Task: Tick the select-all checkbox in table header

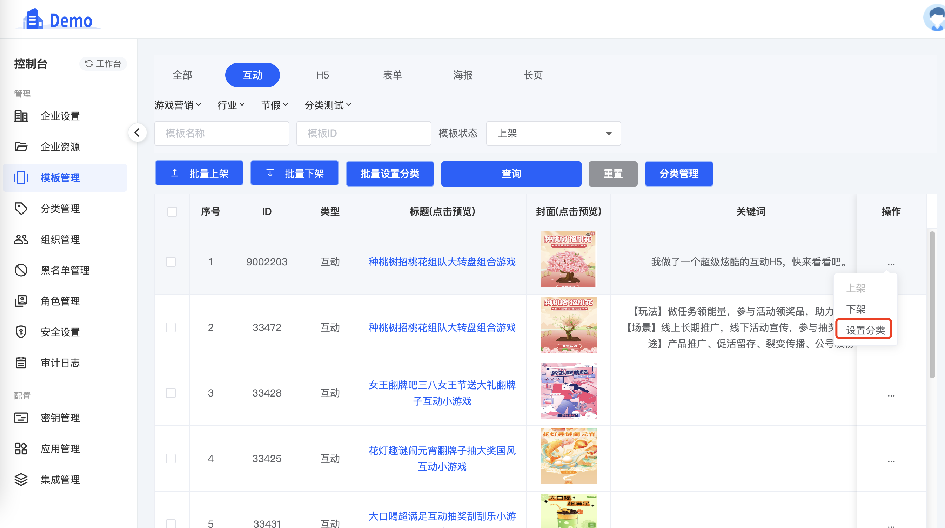Action: pos(172,211)
